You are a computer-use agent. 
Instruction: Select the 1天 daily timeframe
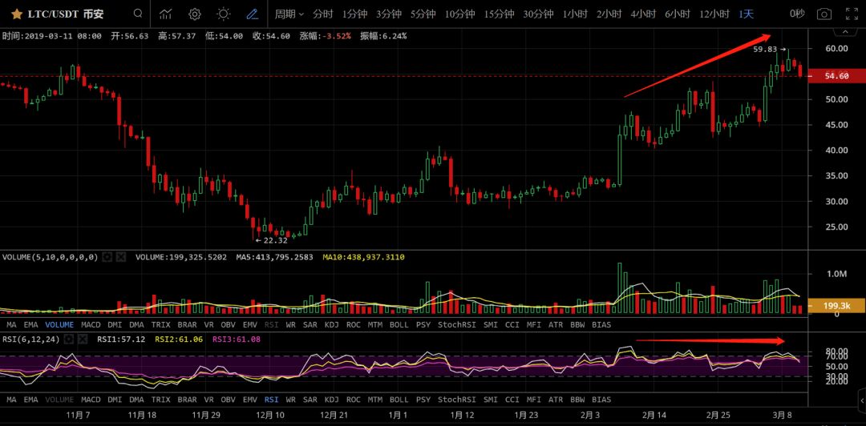coord(746,14)
